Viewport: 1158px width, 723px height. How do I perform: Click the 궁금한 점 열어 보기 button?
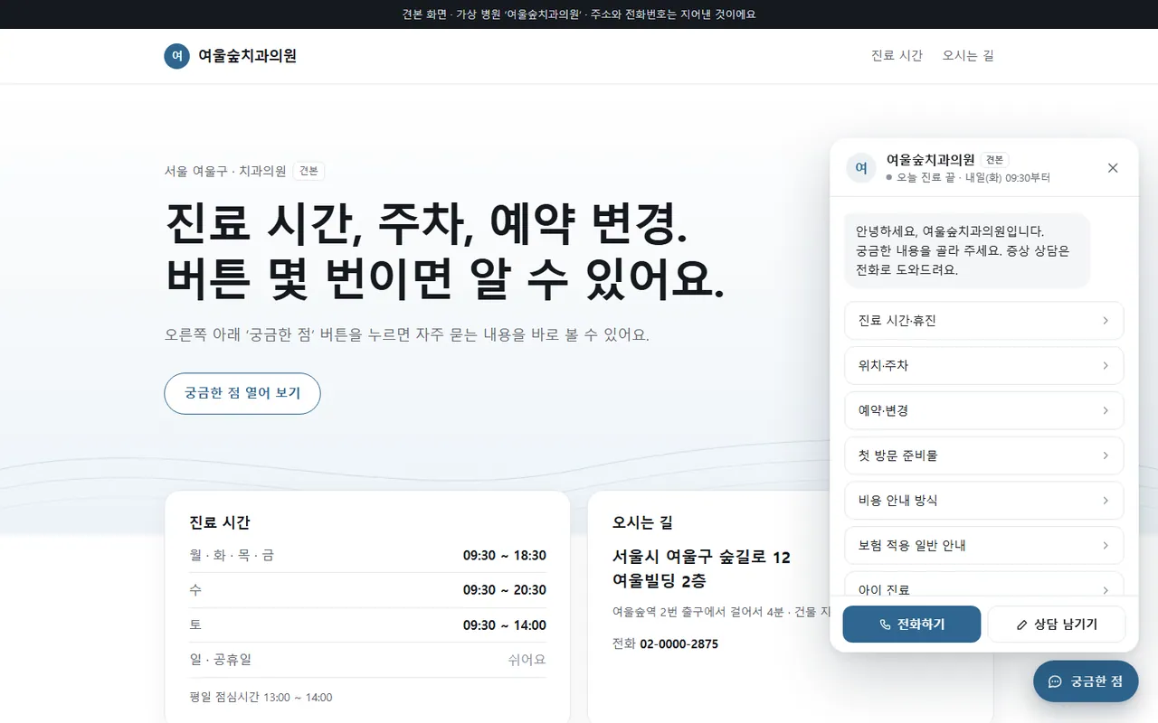pos(242,393)
